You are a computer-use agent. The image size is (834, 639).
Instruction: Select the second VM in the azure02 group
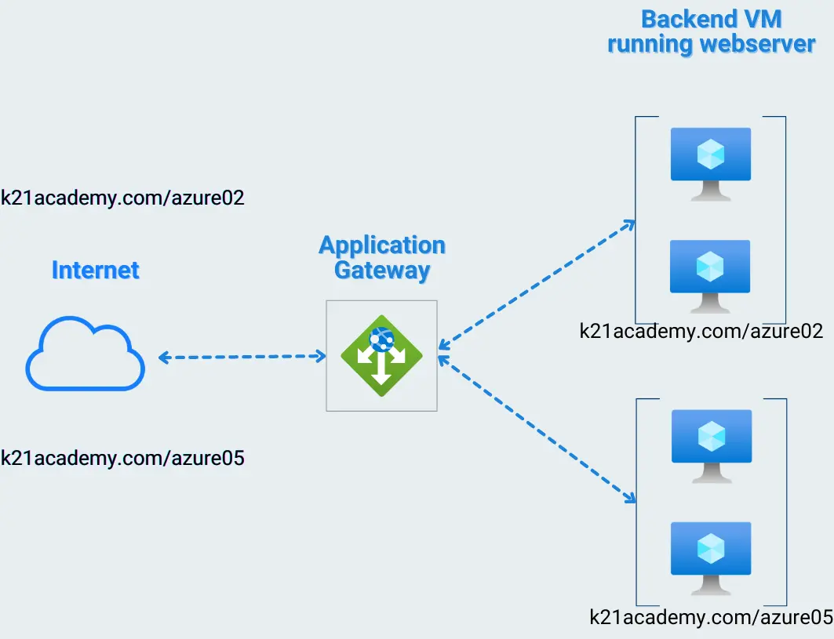709,267
